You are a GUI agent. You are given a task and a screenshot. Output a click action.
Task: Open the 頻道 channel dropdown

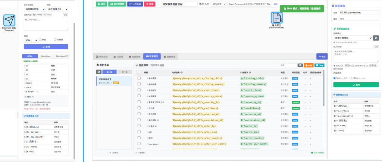[57, 9]
